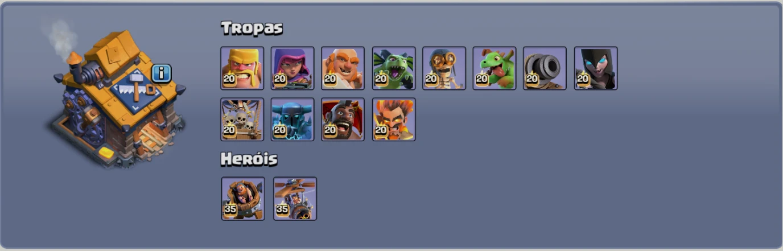The width and height of the screenshot is (783, 251).
Task: Click the Heróis section heading
Action: click(249, 159)
